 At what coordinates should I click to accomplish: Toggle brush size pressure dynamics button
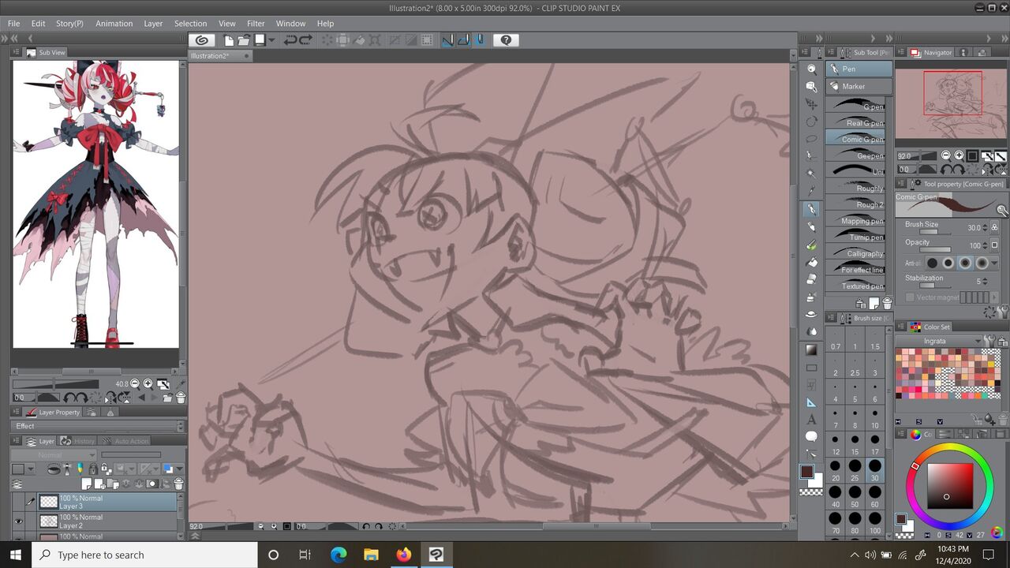tap(995, 227)
